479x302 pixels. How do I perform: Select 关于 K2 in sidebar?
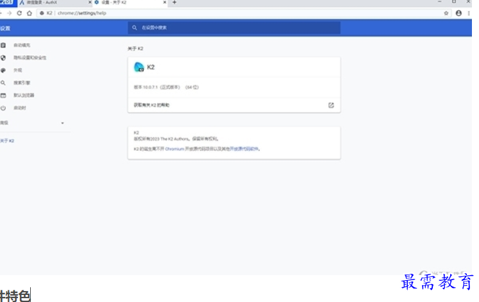pos(7,141)
